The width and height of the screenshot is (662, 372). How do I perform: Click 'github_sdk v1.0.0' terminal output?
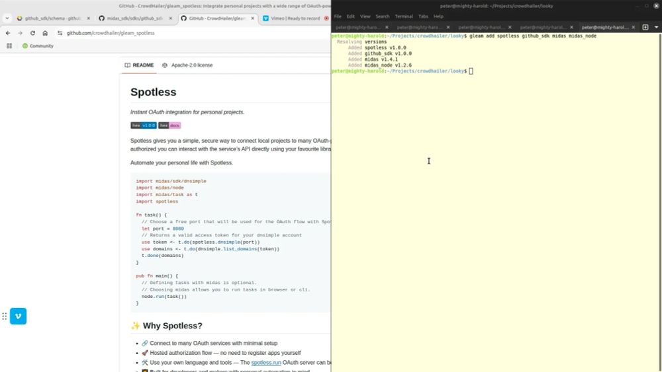(388, 54)
